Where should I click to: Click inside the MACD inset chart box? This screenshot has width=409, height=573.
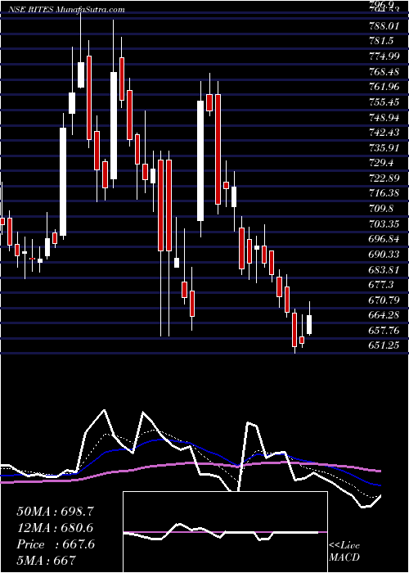[x=225, y=532]
